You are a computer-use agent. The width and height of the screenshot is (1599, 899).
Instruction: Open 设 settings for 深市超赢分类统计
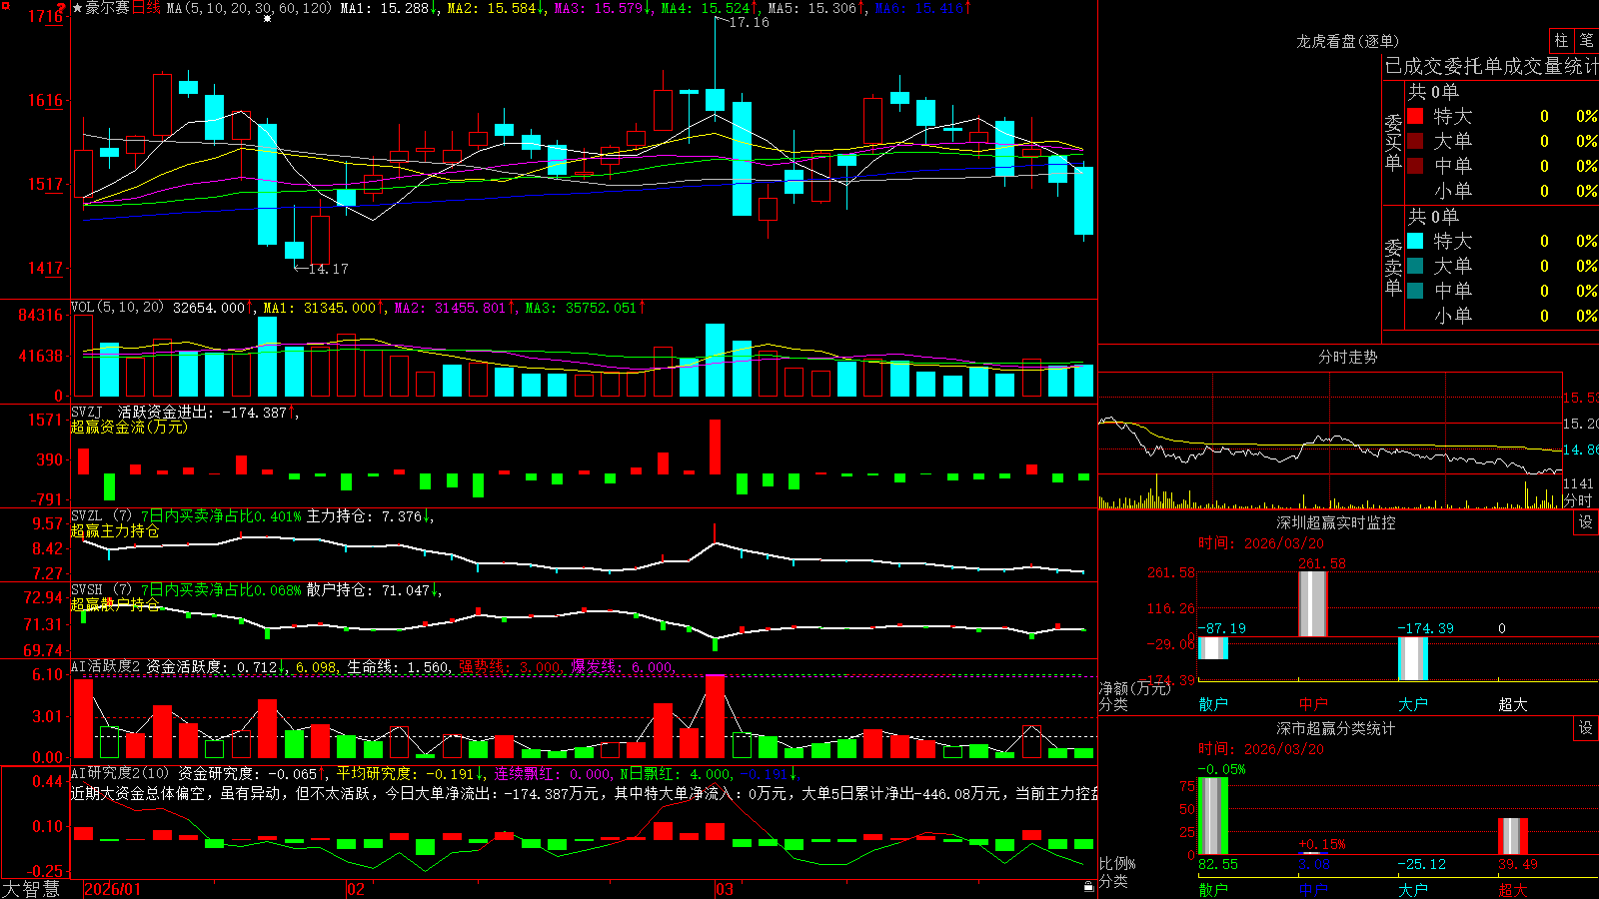[1586, 728]
